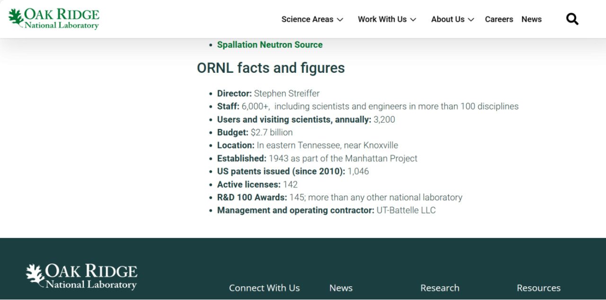Image resolution: width=606 pixels, height=300 pixels.
Task: Expand the About Us dropdown menu
Action: click(452, 19)
